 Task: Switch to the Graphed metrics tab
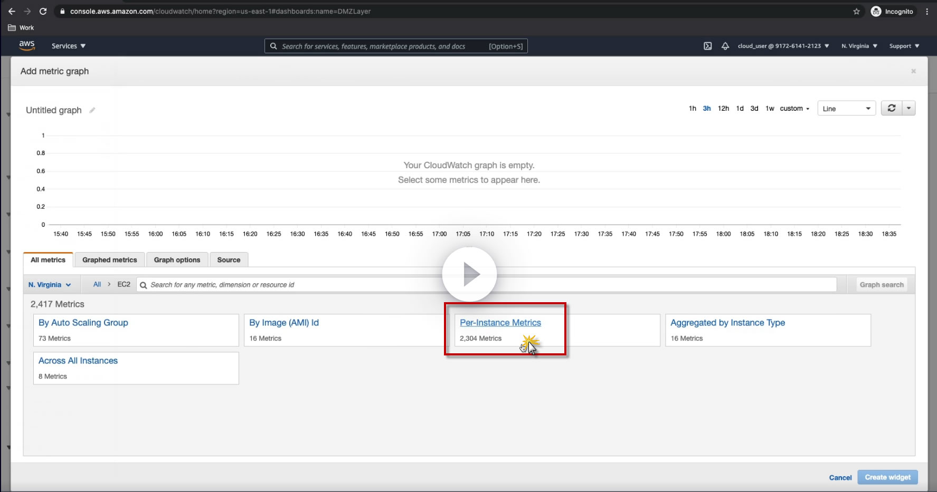click(x=109, y=260)
